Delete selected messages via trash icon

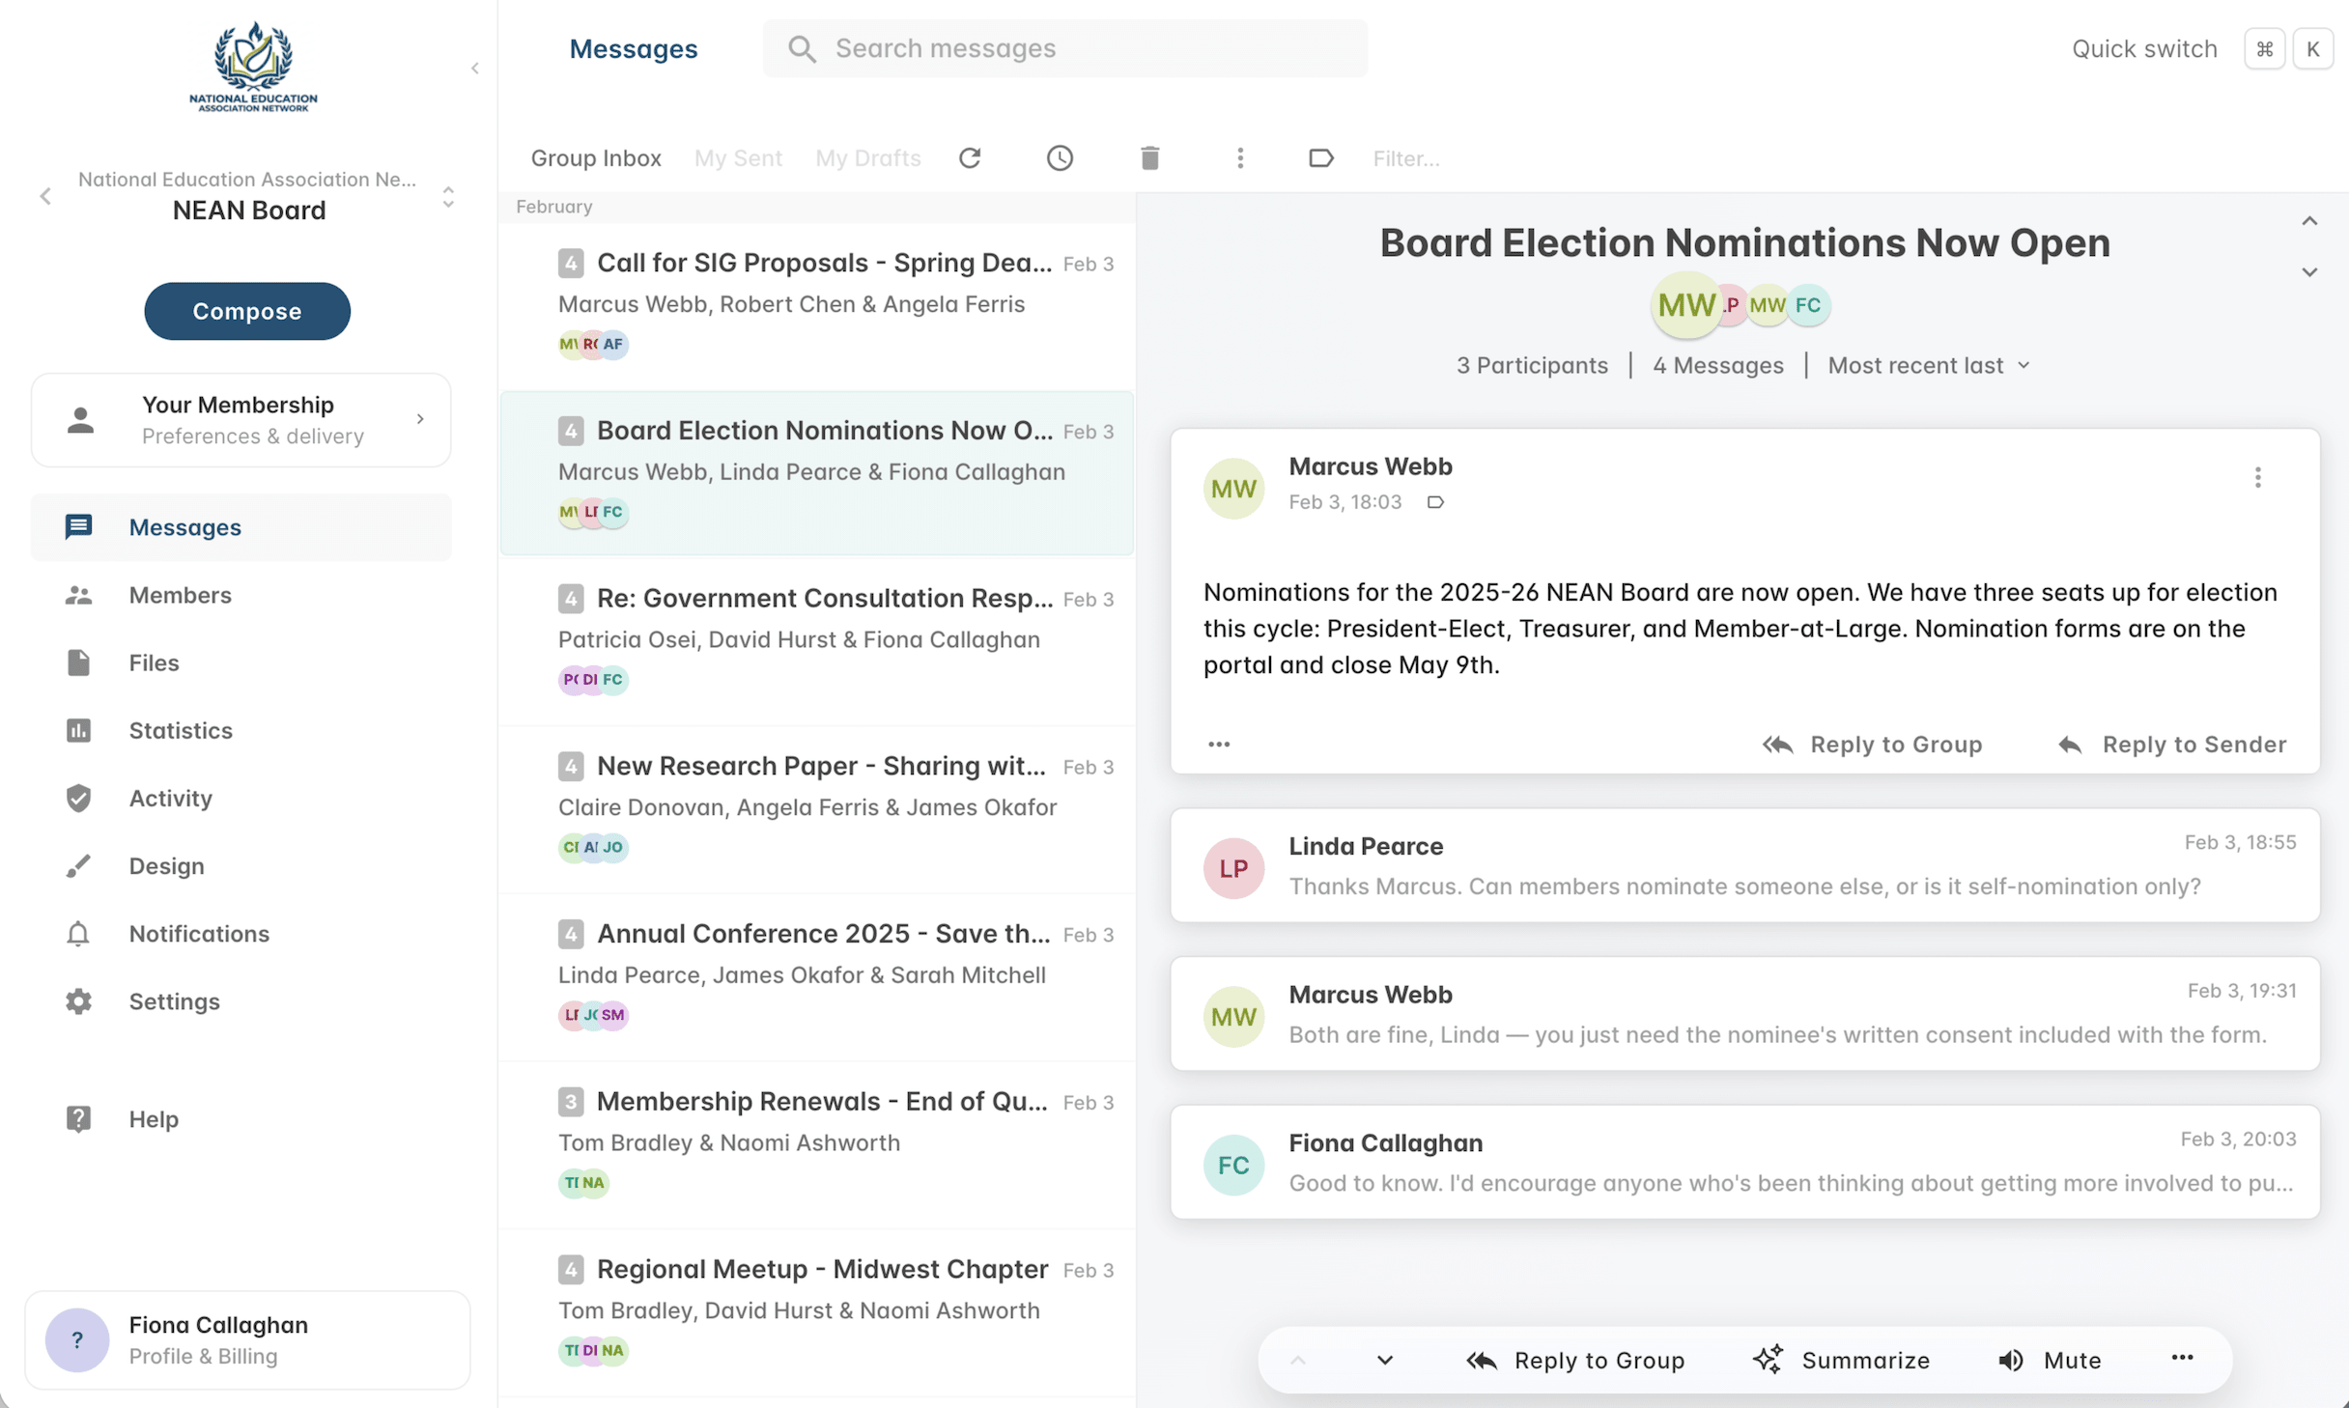pos(1148,157)
